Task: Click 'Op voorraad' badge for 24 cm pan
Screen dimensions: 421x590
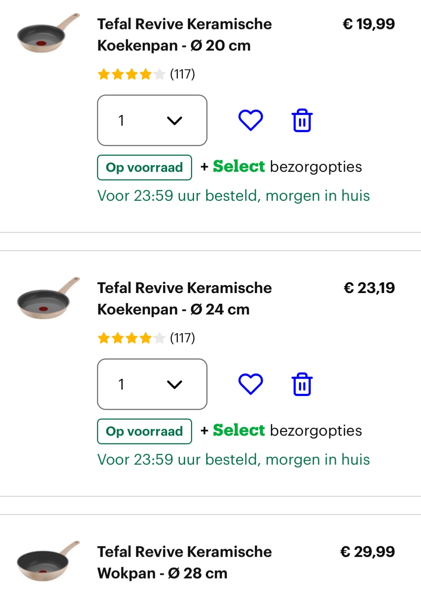Action: 144,431
